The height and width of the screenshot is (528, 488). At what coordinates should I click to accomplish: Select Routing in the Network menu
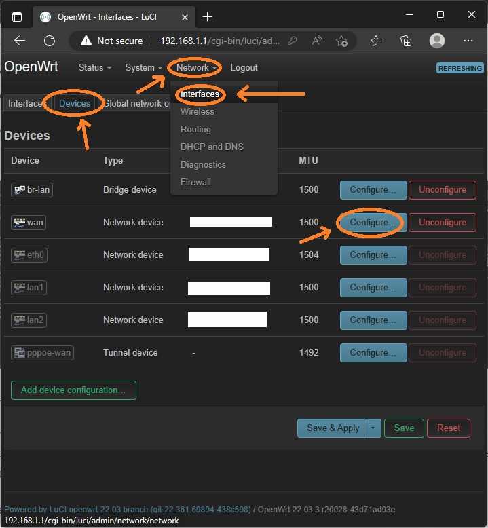coord(195,130)
